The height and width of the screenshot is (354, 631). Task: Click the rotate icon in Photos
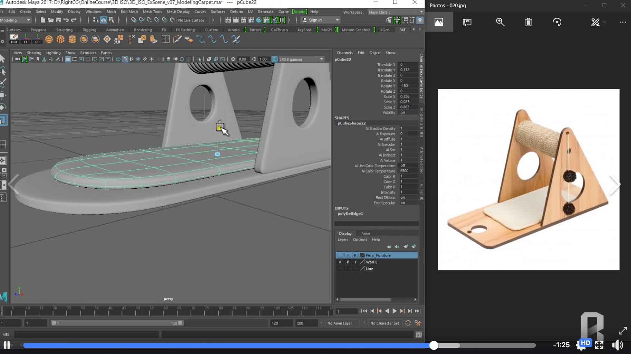pyautogui.click(x=557, y=22)
